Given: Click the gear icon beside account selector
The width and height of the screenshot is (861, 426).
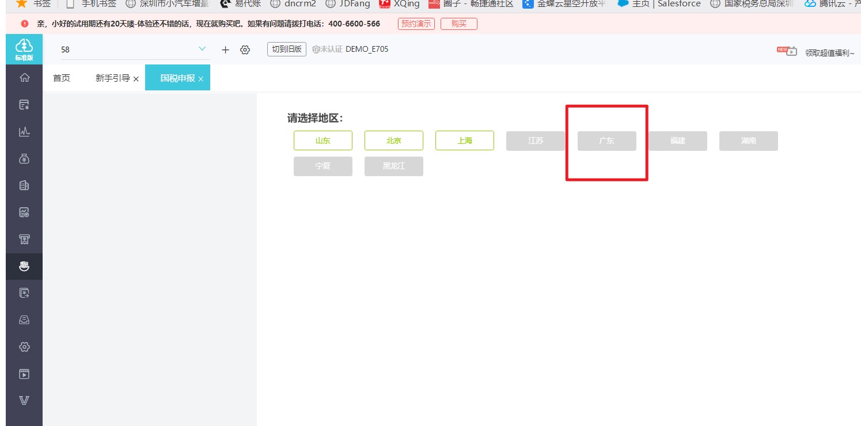Looking at the screenshot, I should point(245,50).
